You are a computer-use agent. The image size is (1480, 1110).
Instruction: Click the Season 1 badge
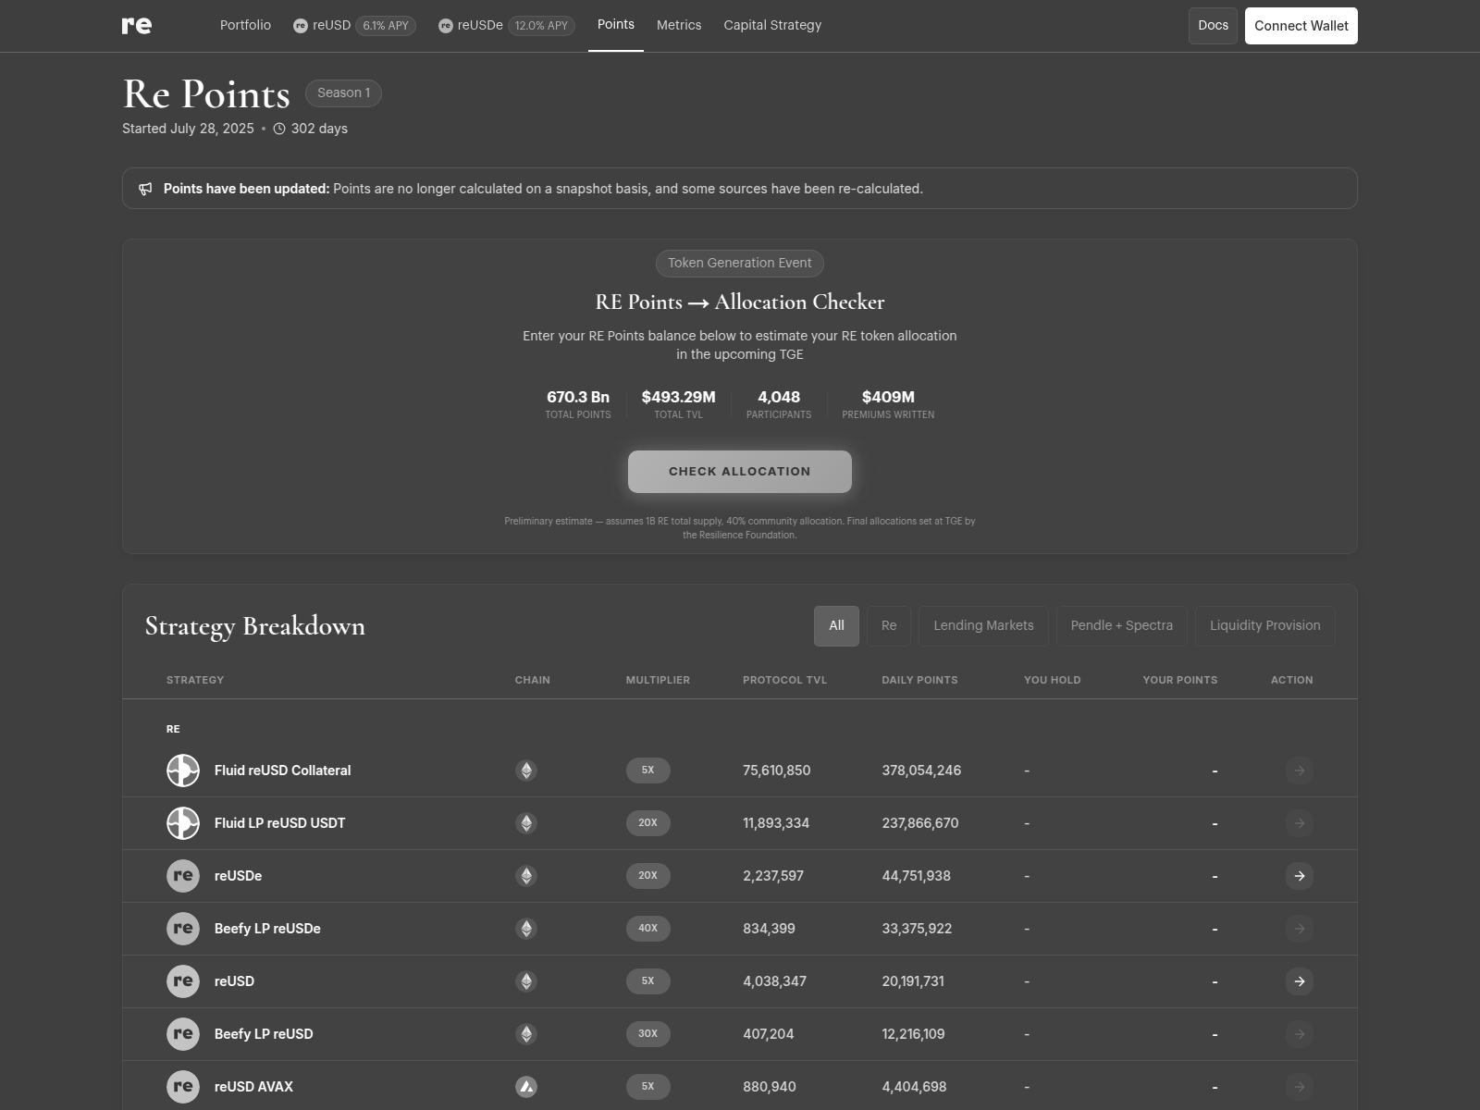click(x=343, y=92)
